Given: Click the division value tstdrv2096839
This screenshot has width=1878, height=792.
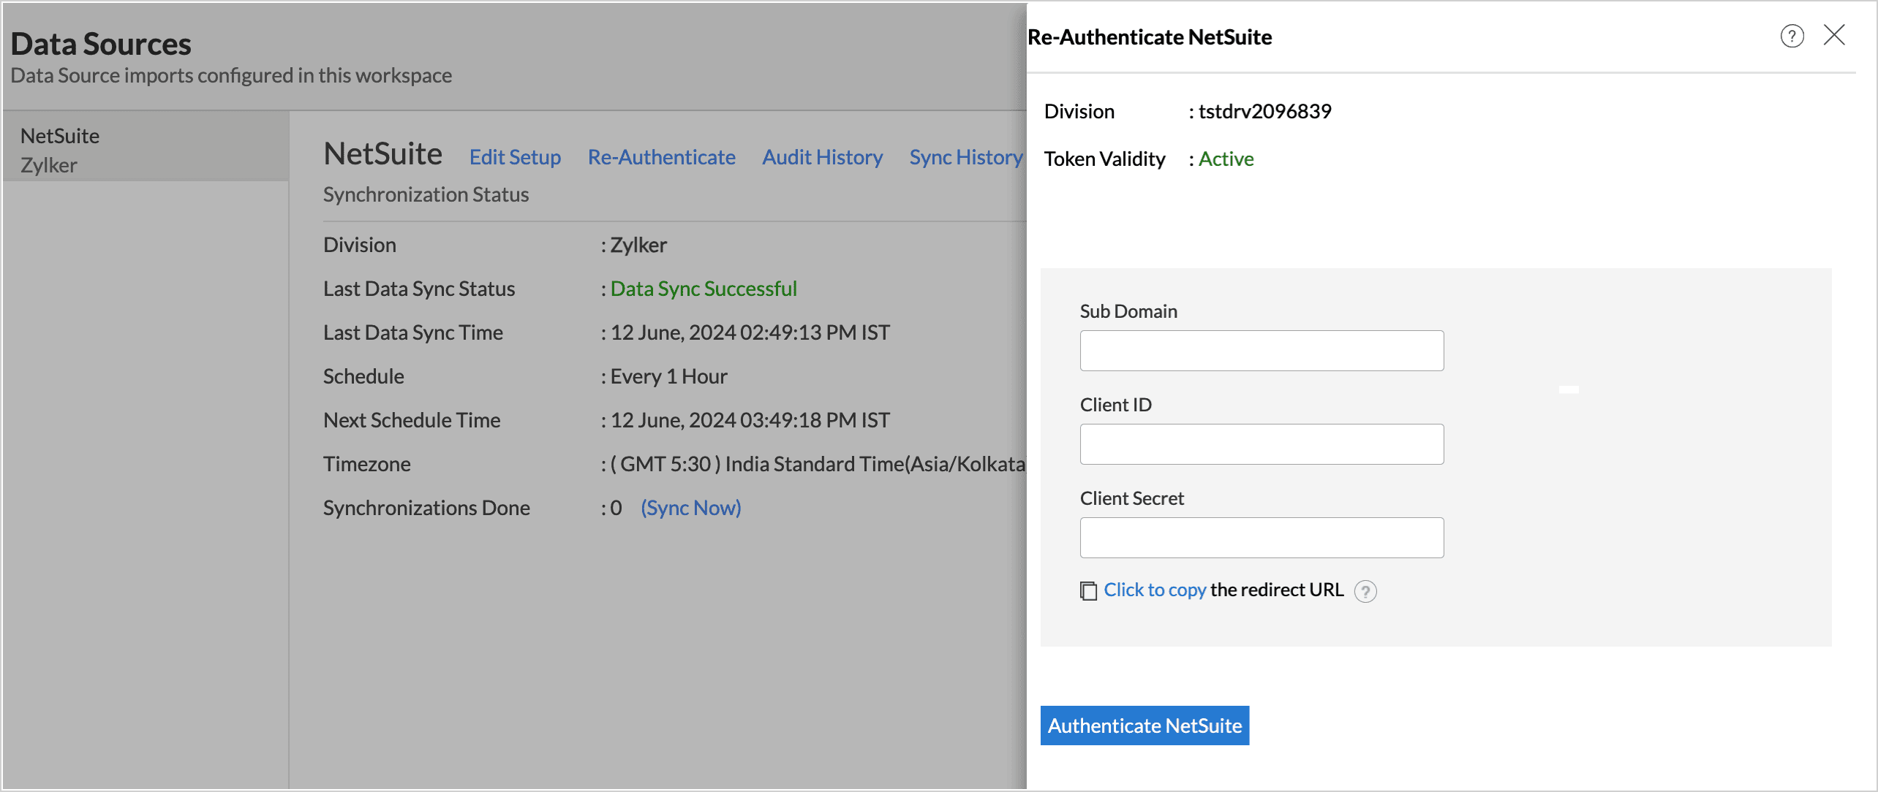Looking at the screenshot, I should 1265,111.
